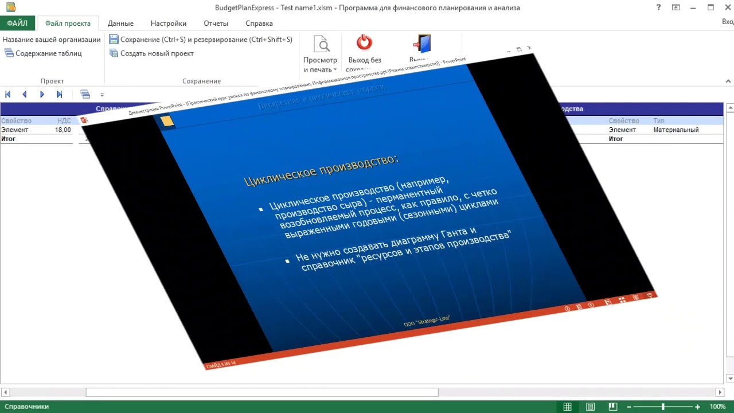This screenshot has width=734, height=413.
Task: Click the BudgetPlanExpress app icon in title bar
Action: [x=10, y=8]
